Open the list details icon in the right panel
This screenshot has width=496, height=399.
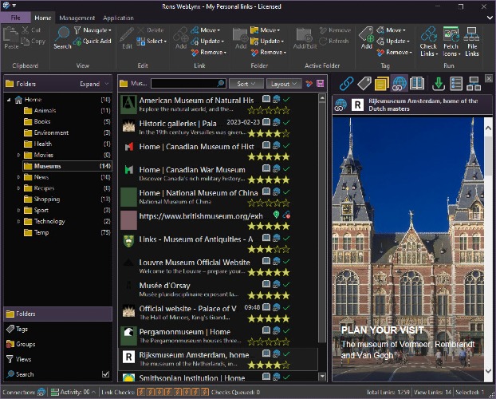456,84
